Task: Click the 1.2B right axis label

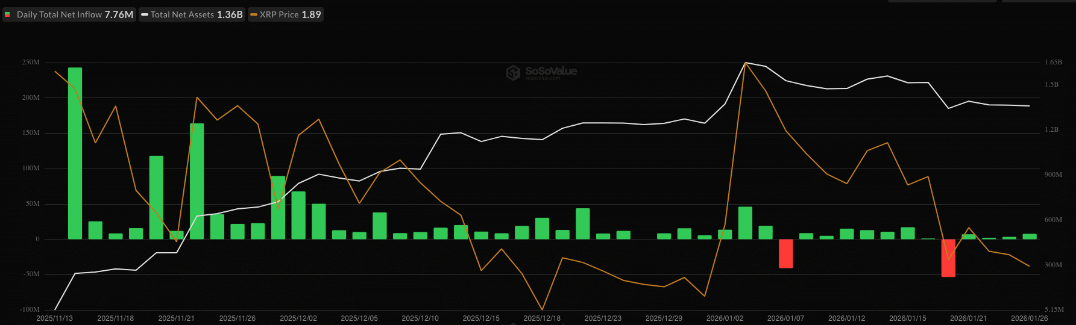Action: [x=1051, y=130]
